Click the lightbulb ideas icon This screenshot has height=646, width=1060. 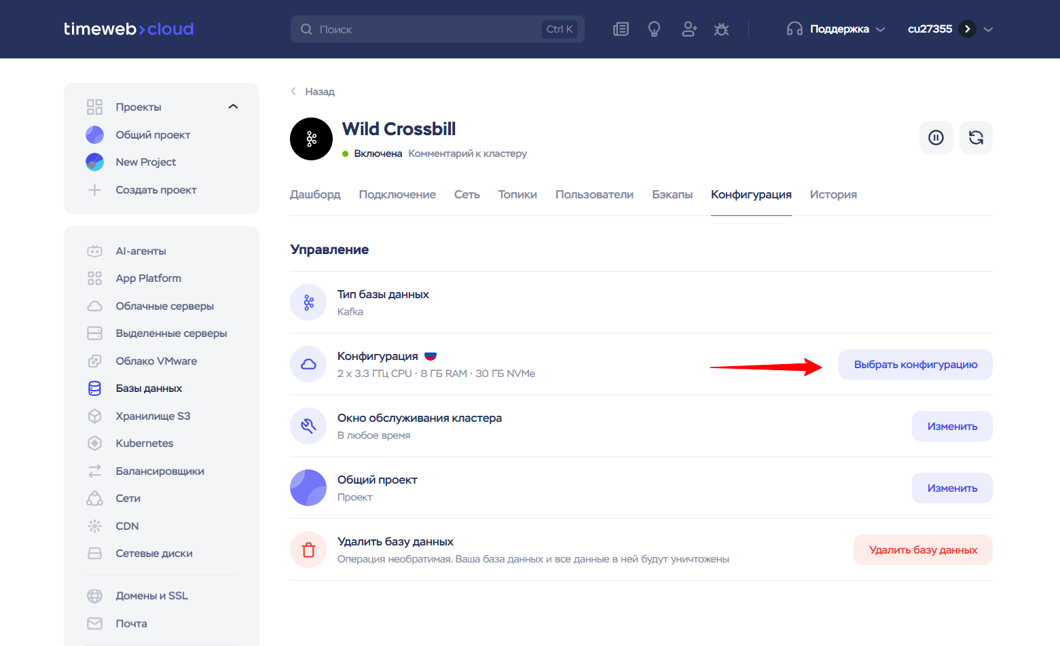coord(654,29)
